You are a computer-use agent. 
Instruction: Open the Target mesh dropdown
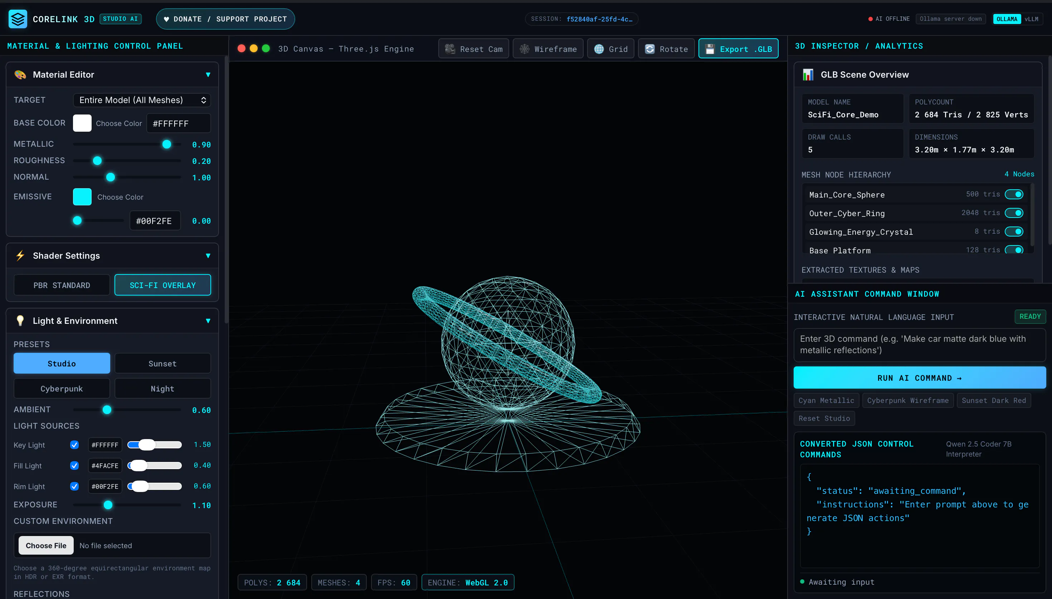coord(142,100)
